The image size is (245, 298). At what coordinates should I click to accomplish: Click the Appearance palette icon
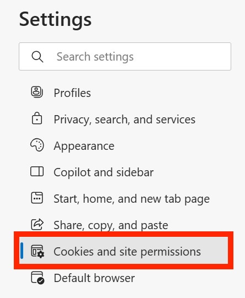click(37, 145)
